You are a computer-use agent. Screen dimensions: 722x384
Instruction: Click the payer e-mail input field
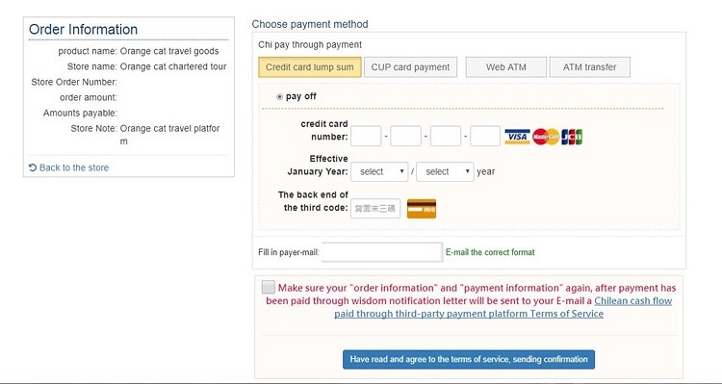pyautogui.click(x=382, y=252)
